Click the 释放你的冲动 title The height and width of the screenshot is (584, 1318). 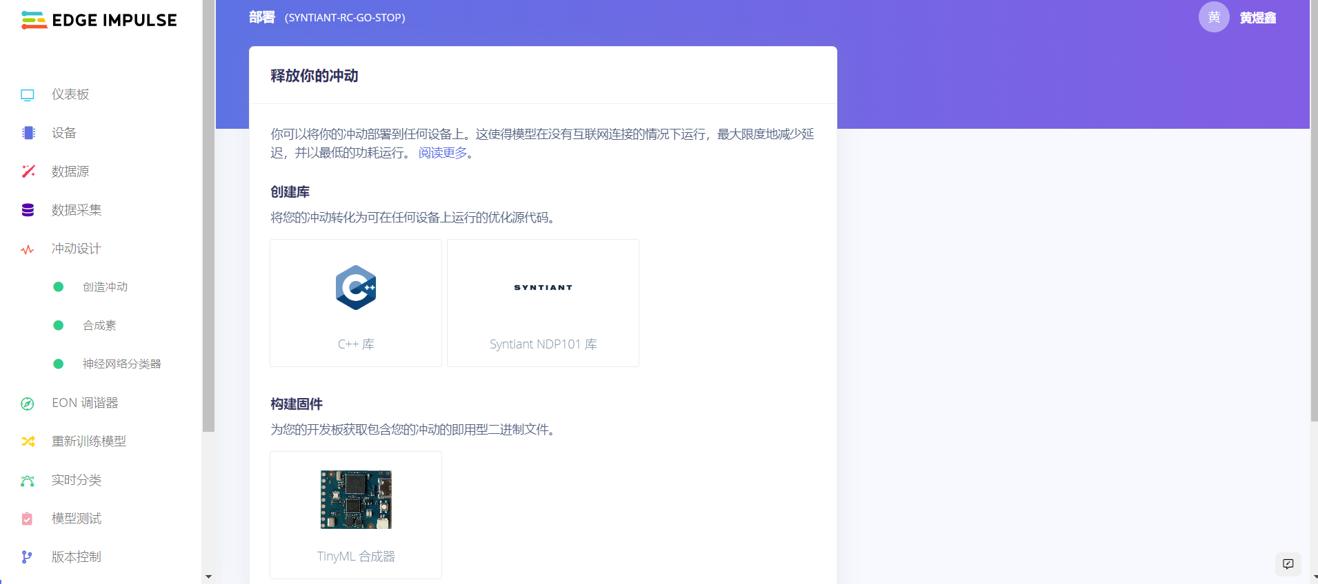tap(314, 76)
